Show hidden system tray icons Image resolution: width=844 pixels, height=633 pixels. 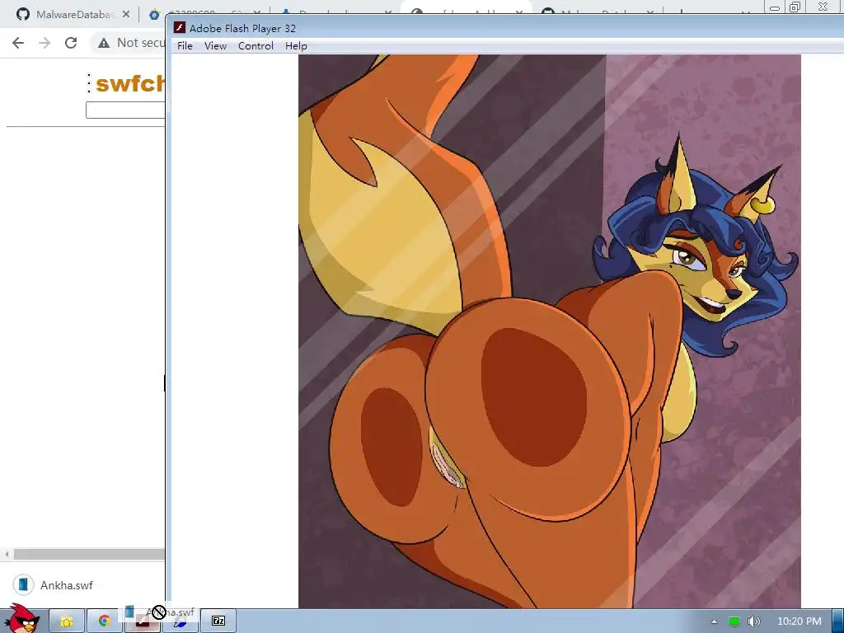[714, 621]
